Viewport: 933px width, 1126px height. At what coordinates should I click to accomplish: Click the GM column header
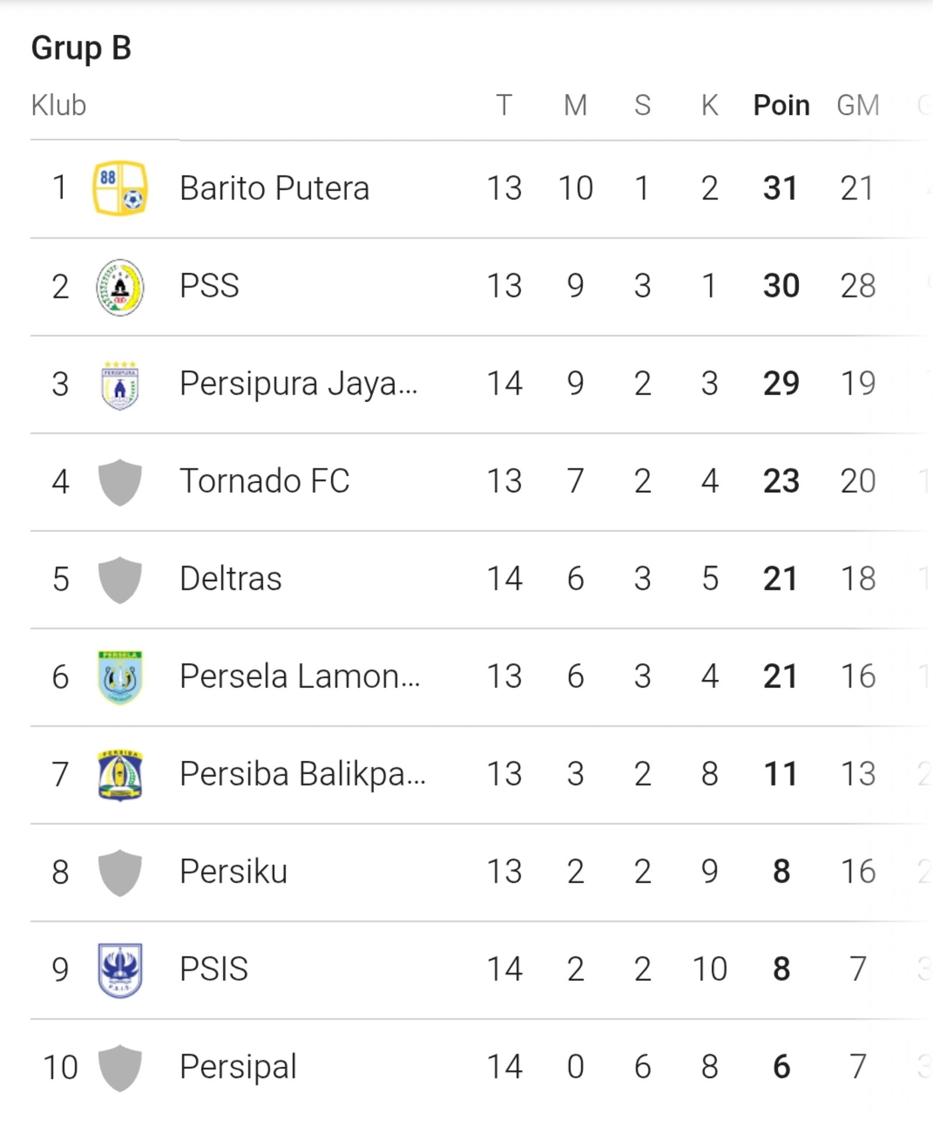[858, 106]
